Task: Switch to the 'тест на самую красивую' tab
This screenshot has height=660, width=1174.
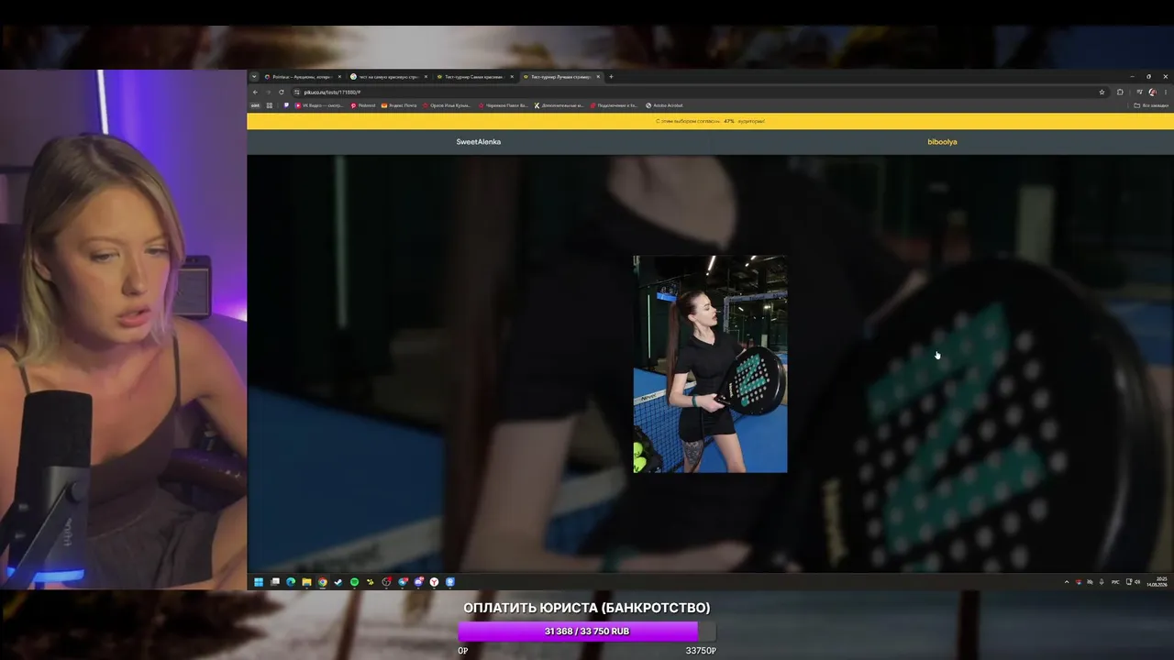Action: 389,77
